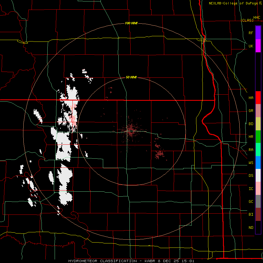
Task: Click the magenta UK legend color swatch
Action: click(258, 46)
